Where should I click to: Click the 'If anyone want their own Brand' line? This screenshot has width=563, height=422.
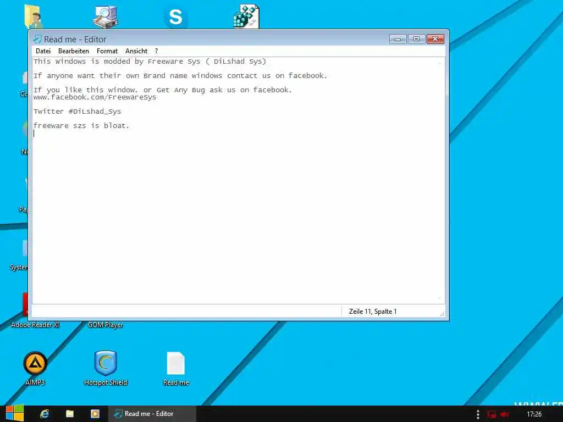point(180,76)
